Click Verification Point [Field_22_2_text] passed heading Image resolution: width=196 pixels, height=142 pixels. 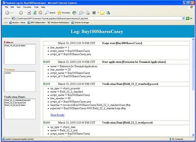coord(127,123)
